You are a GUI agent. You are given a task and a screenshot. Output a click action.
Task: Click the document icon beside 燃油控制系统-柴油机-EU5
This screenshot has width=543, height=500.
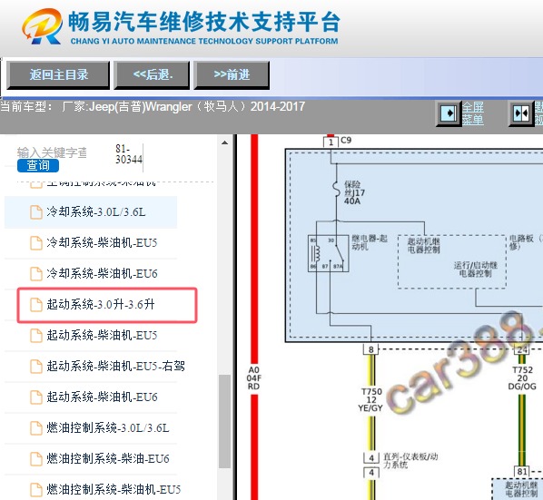[x=36, y=490]
